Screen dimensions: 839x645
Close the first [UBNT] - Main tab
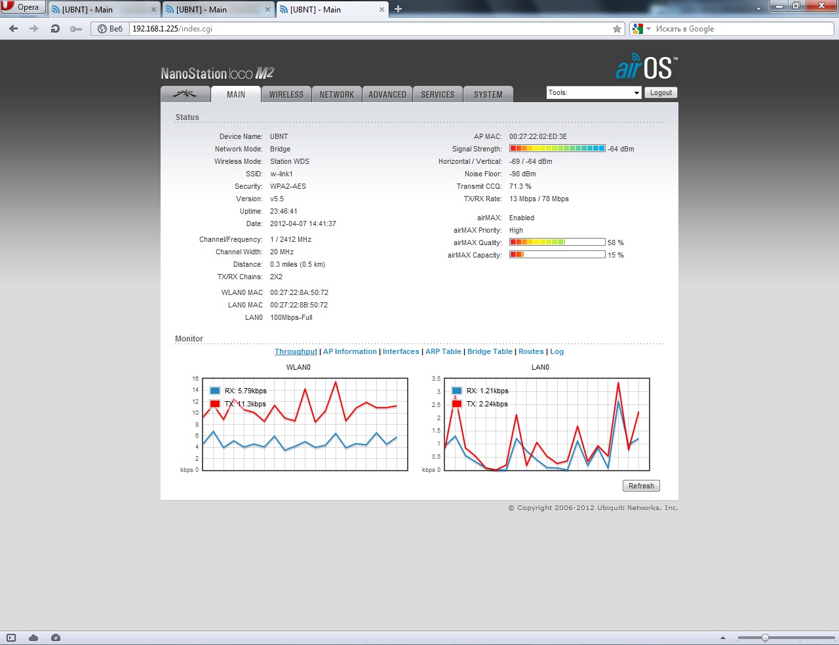[x=153, y=10]
